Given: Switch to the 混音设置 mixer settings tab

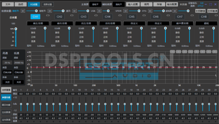Looking at the screenshot, I should click(48, 4).
